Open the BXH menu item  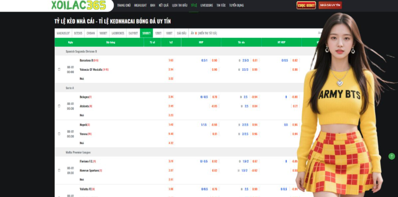[x=153, y=5]
